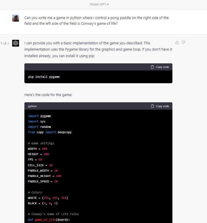Click the line import random
207x223 pixels.
click(39, 127)
